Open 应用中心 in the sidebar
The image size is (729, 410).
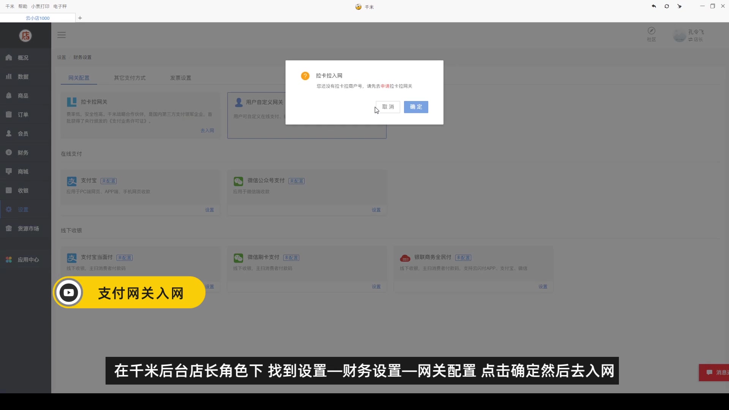click(x=25, y=260)
